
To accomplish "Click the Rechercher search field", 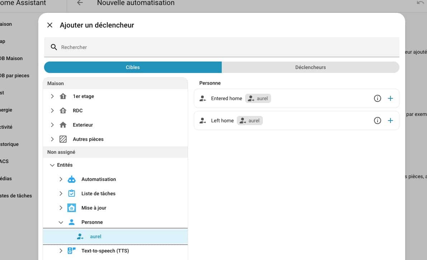I will click(x=221, y=47).
